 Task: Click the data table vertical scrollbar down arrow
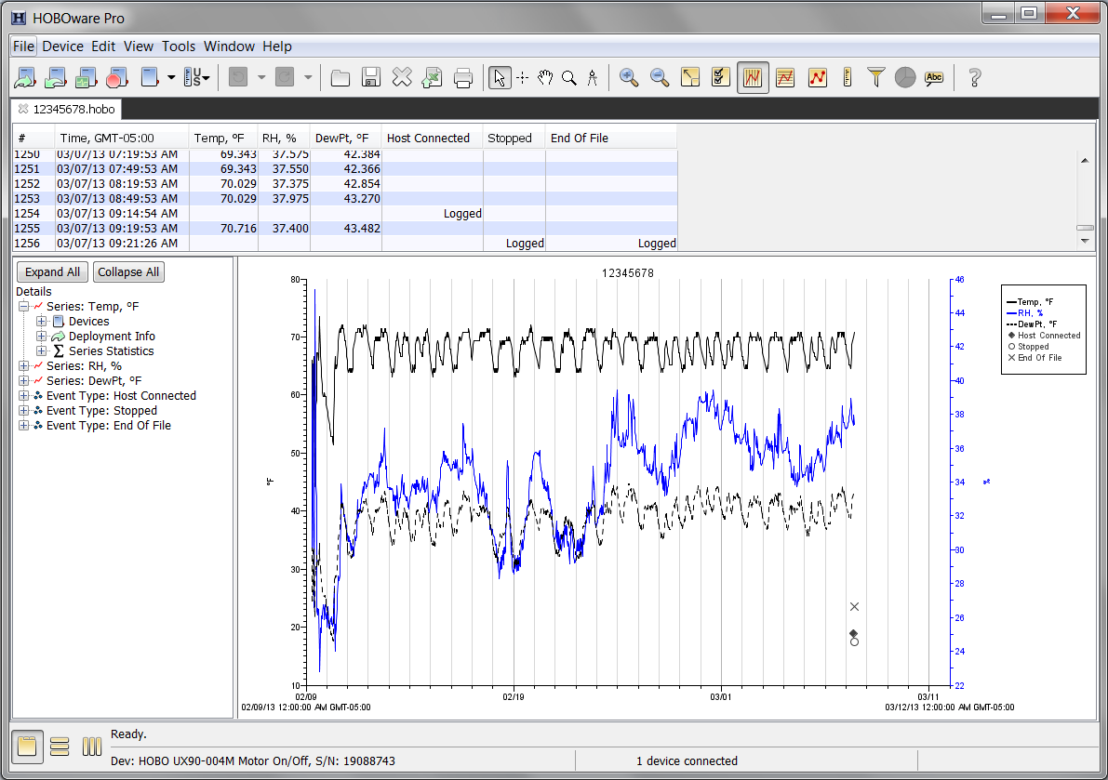(x=1085, y=241)
